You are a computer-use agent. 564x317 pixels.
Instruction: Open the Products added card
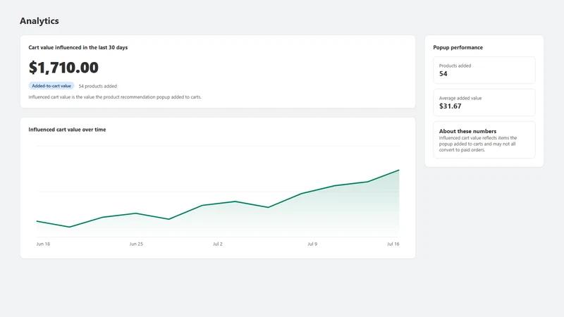pos(484,70)
